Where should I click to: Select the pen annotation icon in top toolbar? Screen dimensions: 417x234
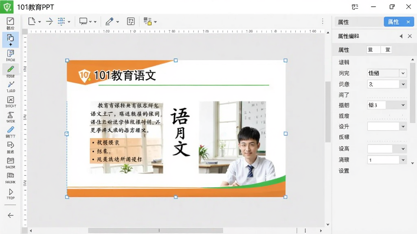tap(109, 22)
